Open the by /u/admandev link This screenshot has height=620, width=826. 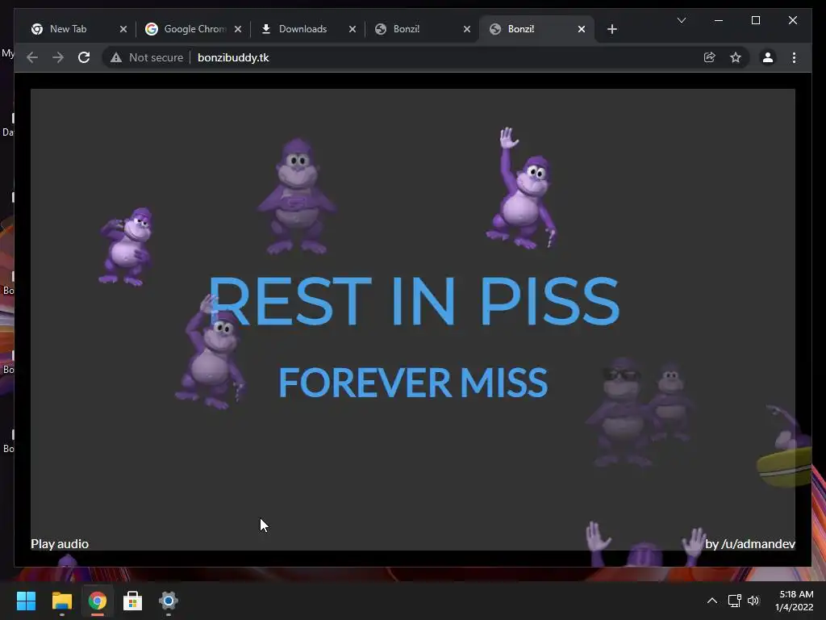tap(750, 543)
